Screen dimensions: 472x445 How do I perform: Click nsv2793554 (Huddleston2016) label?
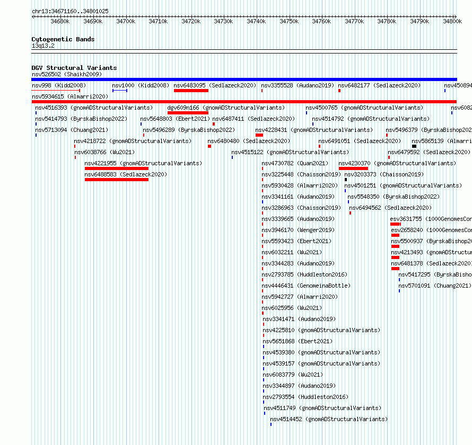(305, 397)
